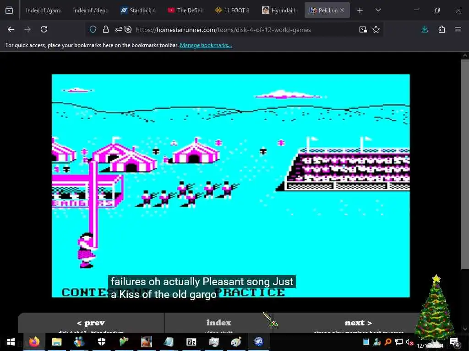Open a new tab with plus button
This screenshot has height=351, width=469.
click(360, 10)
